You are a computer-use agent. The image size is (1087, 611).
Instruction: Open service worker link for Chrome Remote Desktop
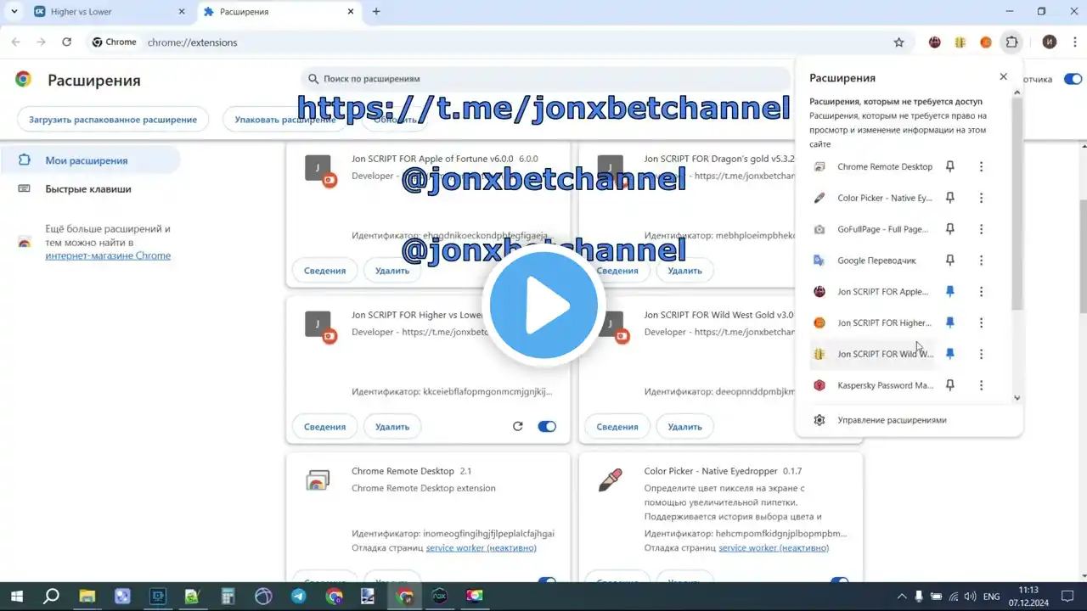point(481,547)
